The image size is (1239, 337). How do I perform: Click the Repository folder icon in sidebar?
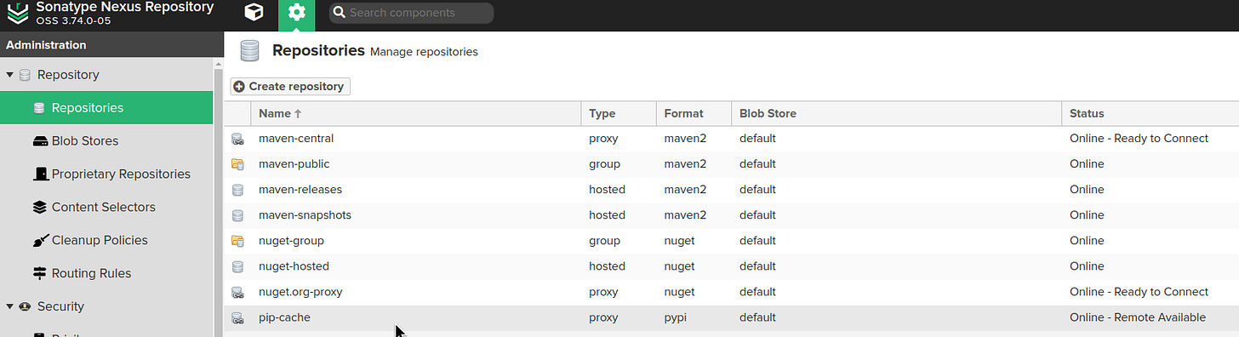point(25,75)
